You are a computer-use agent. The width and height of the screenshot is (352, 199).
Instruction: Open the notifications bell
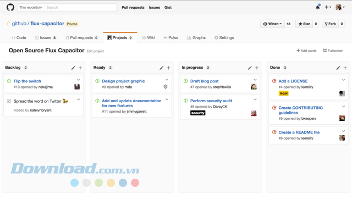318,7
